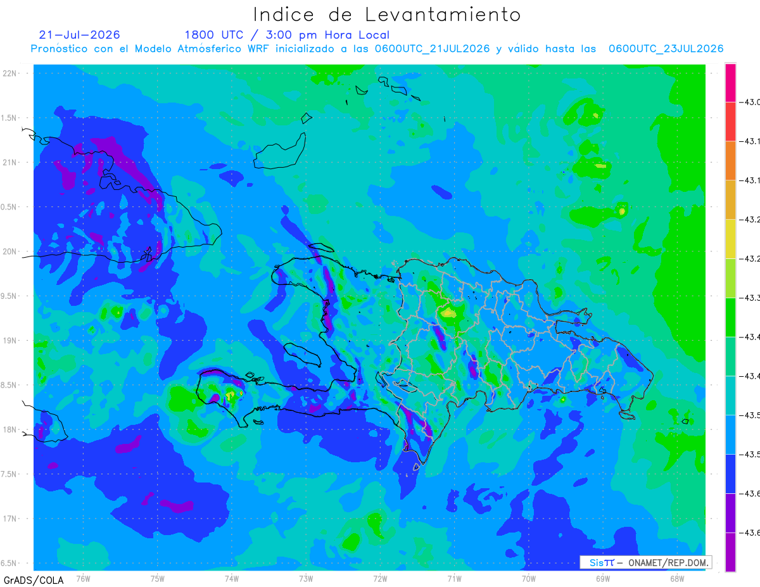The width and height of the screenshot is (760, 587).
Task: Select the '21N' latitude label
Action: [x=10, y=163]
